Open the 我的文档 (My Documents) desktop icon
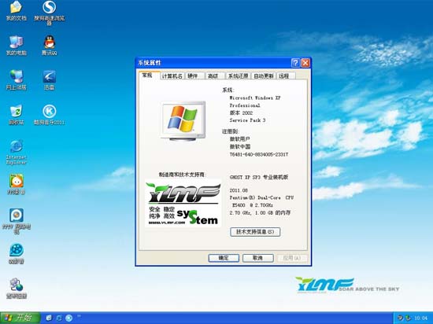The height and width of the screenshot is (324, 433). (17, 11)
